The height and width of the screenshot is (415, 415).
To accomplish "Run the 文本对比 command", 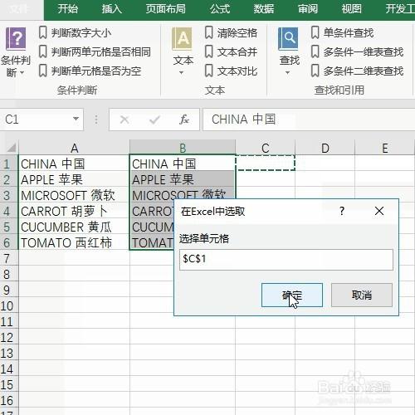I will [237, 71].
